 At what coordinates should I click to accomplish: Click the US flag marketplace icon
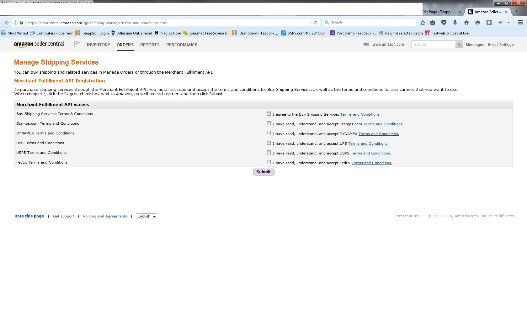(x=366, y=44)
